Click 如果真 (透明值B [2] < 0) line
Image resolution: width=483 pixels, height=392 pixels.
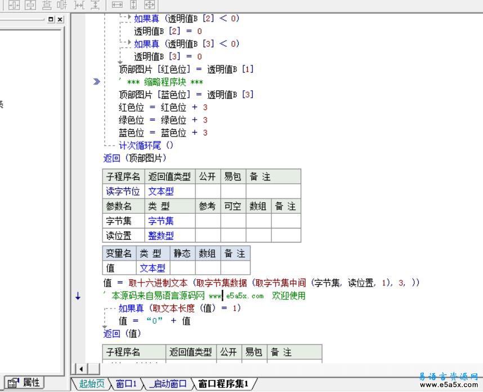pos(187,19)
